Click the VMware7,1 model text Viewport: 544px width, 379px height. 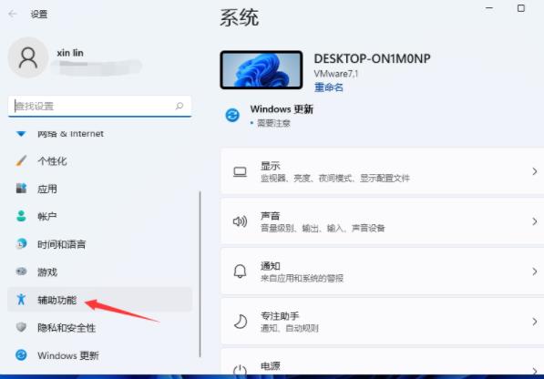336,74
